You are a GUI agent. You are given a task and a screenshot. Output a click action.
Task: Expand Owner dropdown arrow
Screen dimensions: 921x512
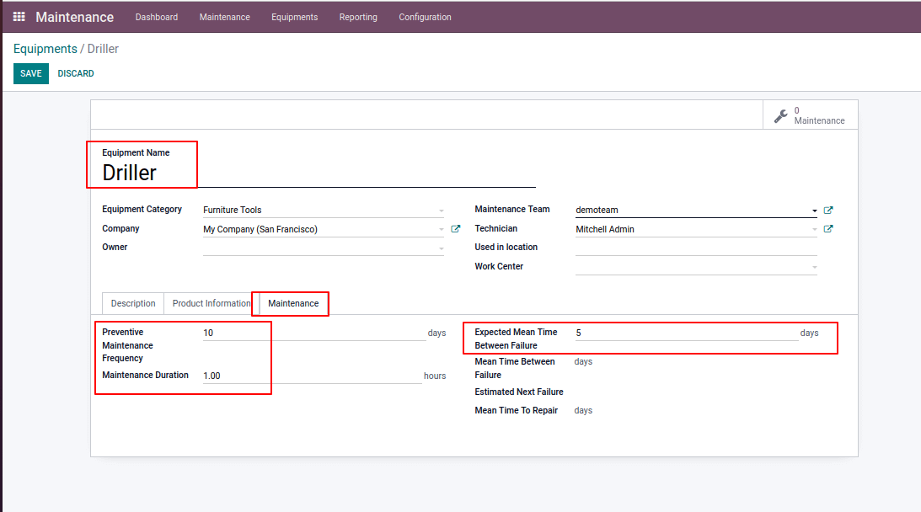(x=441, y=248)
